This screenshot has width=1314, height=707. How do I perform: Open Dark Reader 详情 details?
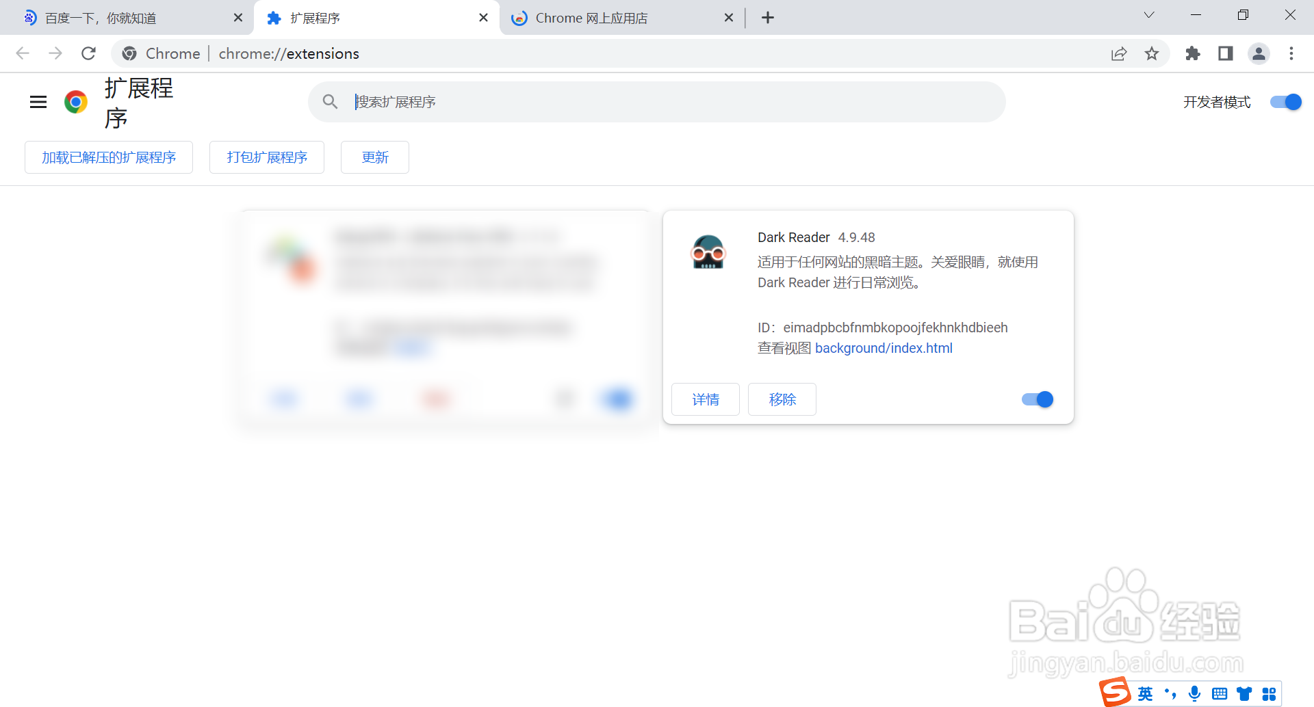[x=706, y=399]
